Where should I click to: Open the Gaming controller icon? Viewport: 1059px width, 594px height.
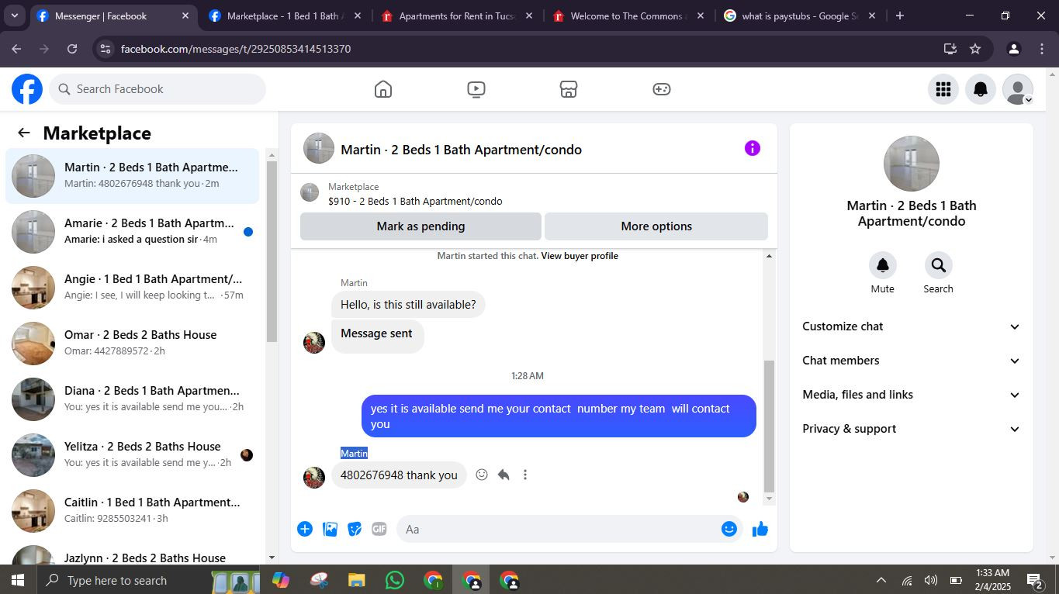click(x=662, y=89)
